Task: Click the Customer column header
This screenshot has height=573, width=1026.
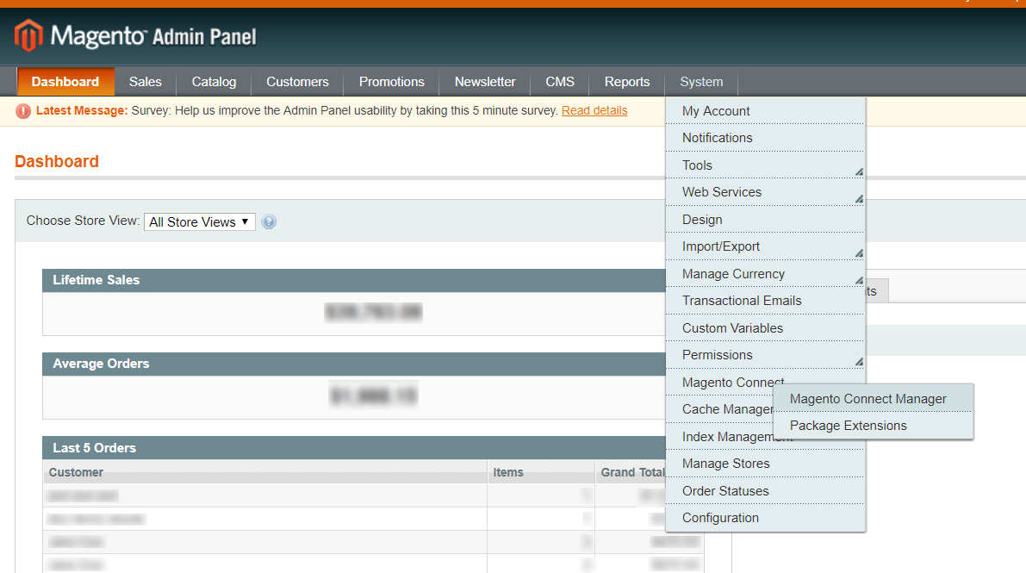Action: tap(265, 472)
